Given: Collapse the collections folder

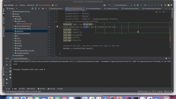Looking at the screenshot, I should [x=13, y=21].
